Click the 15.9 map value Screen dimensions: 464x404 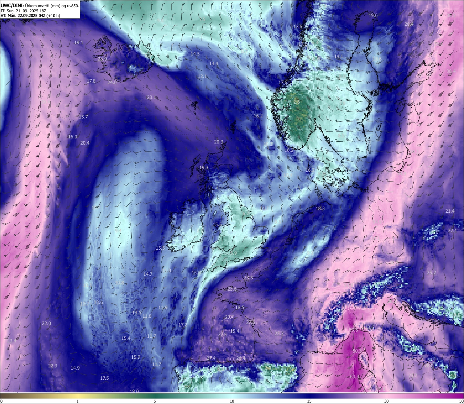pos(136,357)
